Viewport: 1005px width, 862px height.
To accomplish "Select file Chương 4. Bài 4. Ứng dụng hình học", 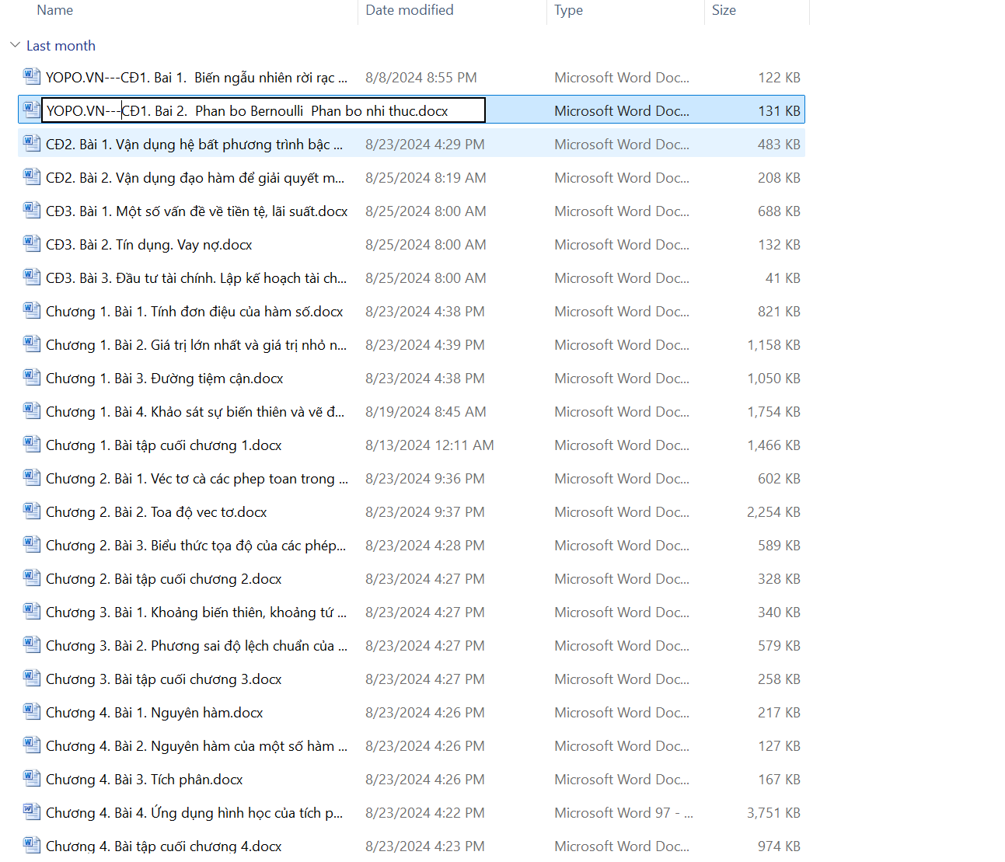I will 194,813.
